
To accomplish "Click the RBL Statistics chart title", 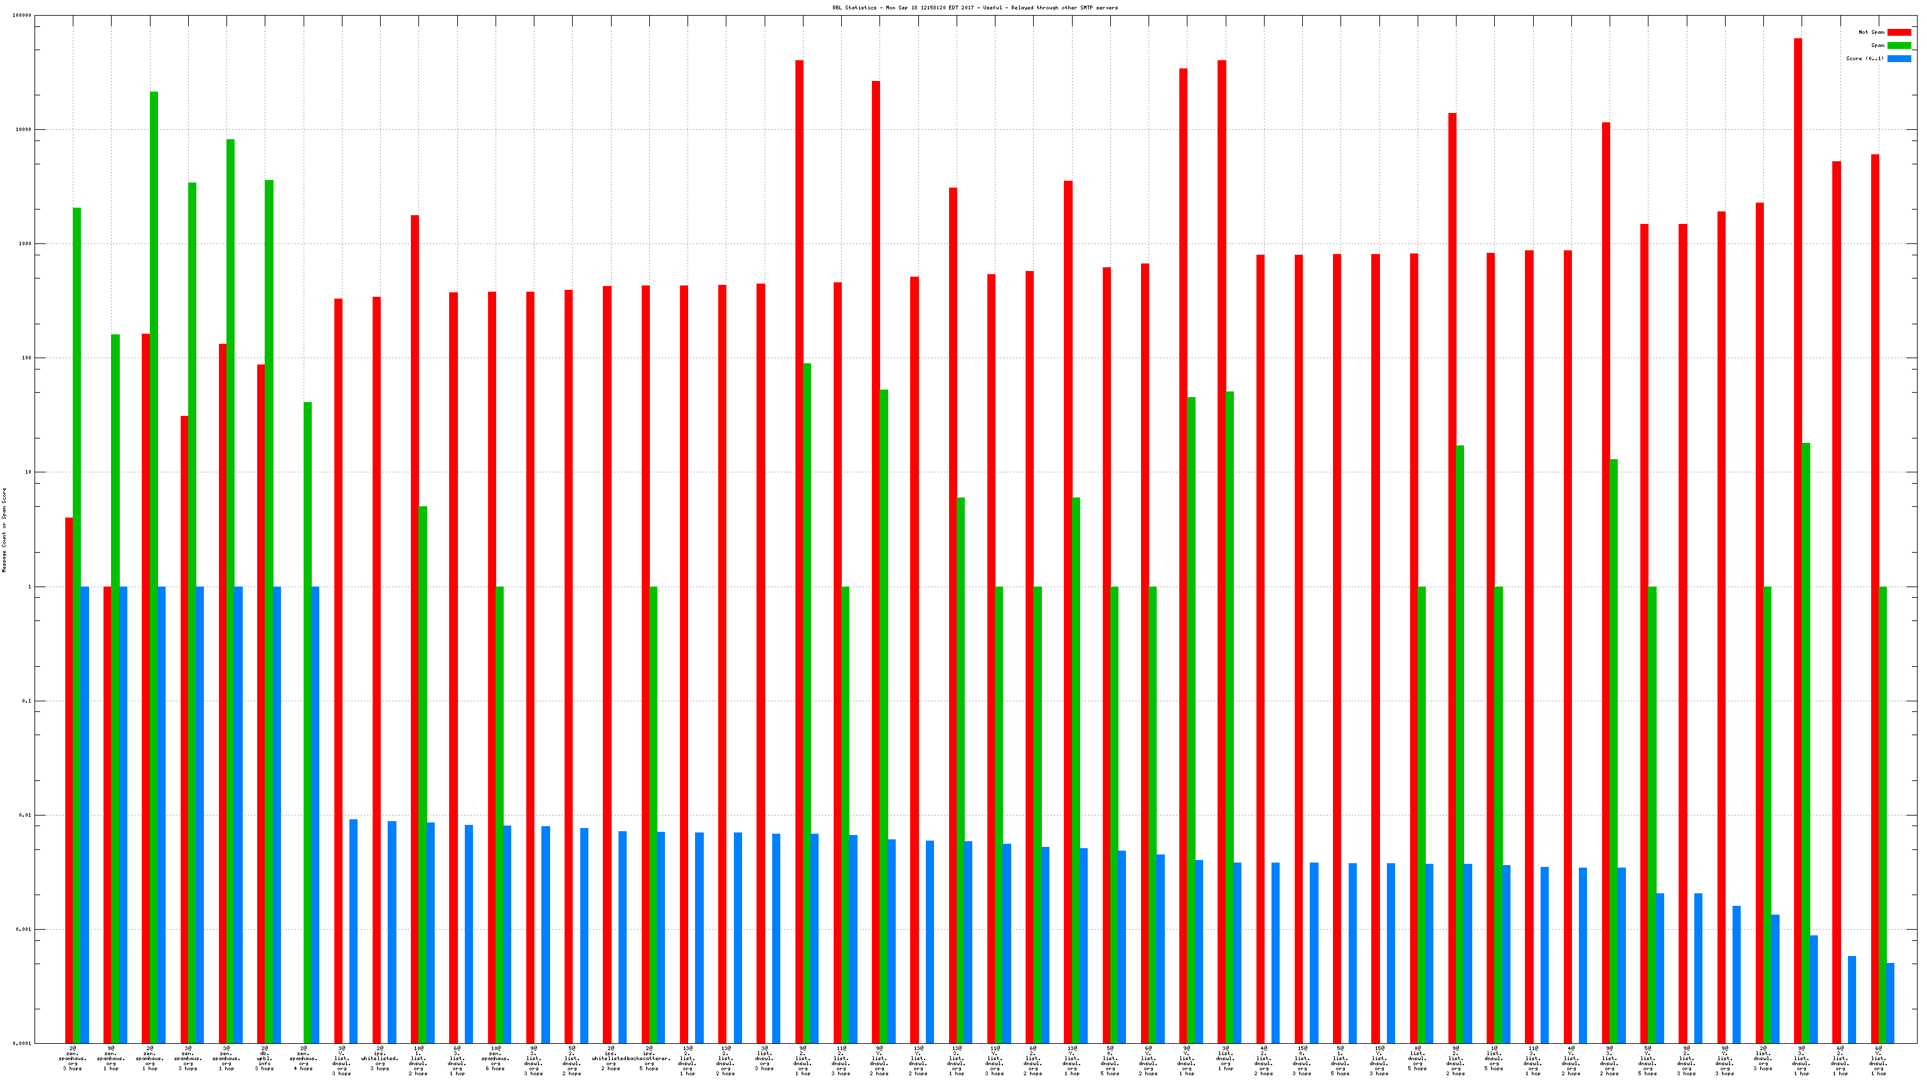I will click(x=975, y=8).
